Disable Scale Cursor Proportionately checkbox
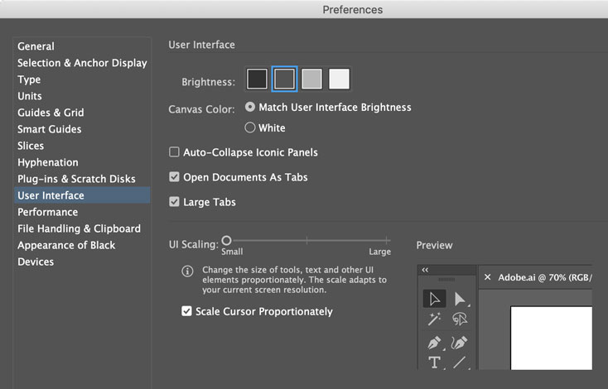 point(186,312)
